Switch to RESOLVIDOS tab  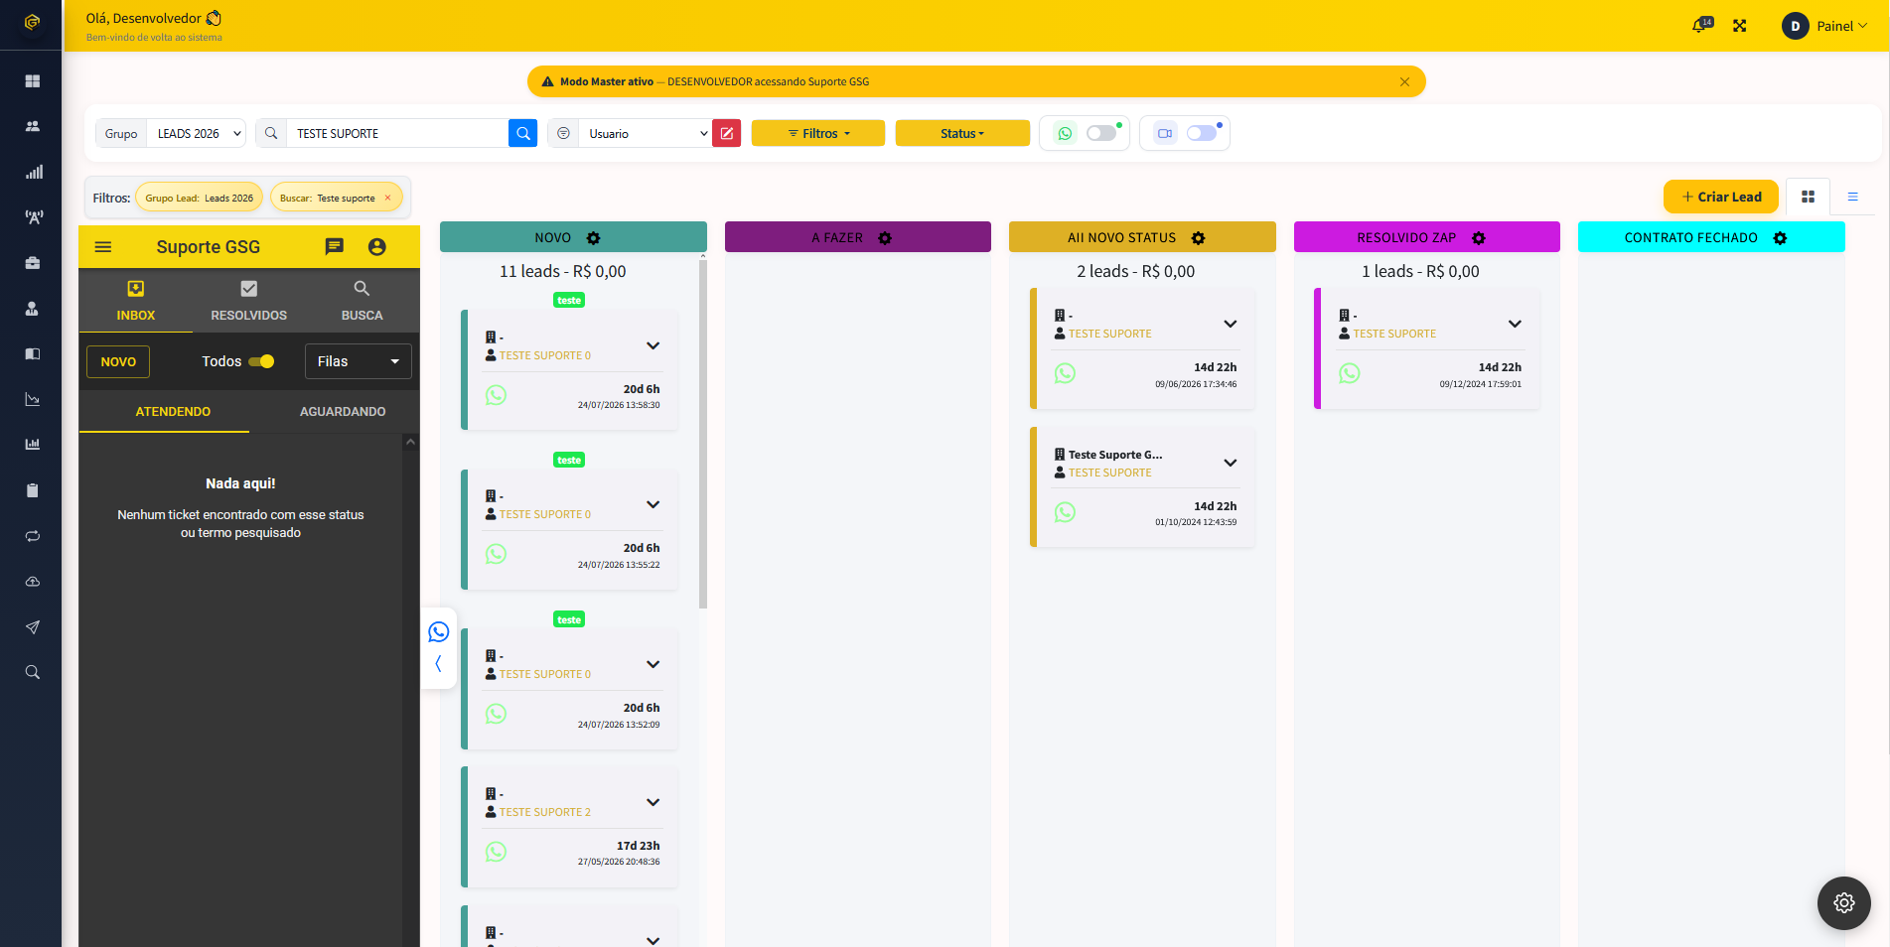pyautogui.click(x=249, y=301)
